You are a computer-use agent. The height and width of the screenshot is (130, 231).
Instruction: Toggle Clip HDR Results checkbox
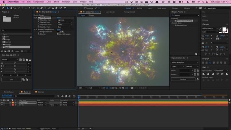(x=58, y=34)
